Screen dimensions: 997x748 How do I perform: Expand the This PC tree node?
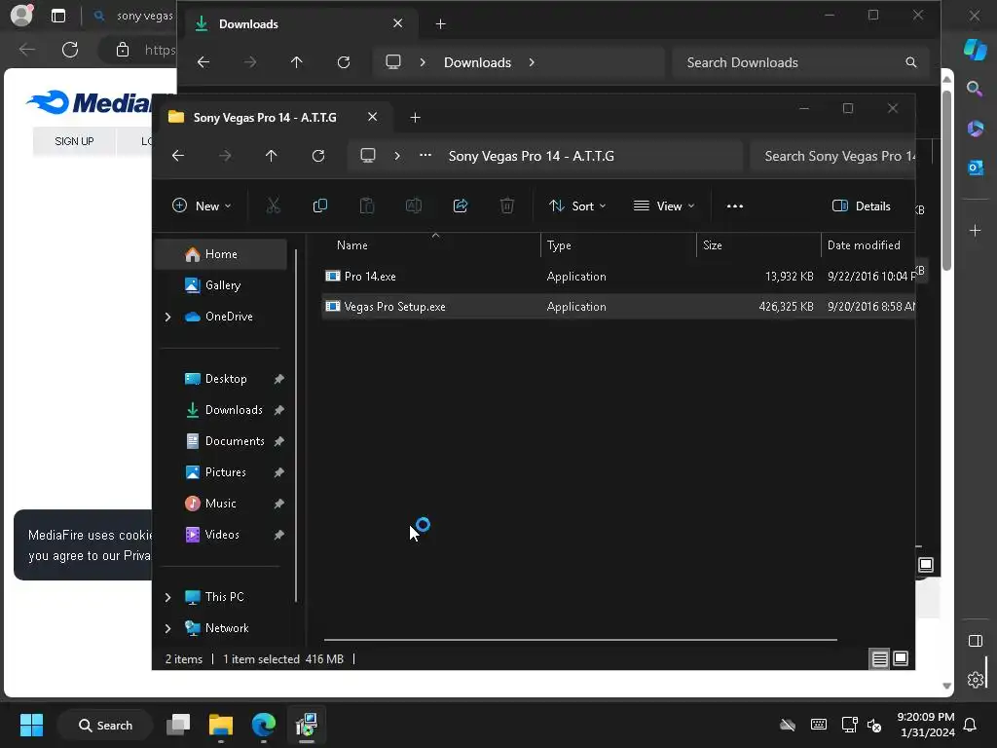[167, 597]
